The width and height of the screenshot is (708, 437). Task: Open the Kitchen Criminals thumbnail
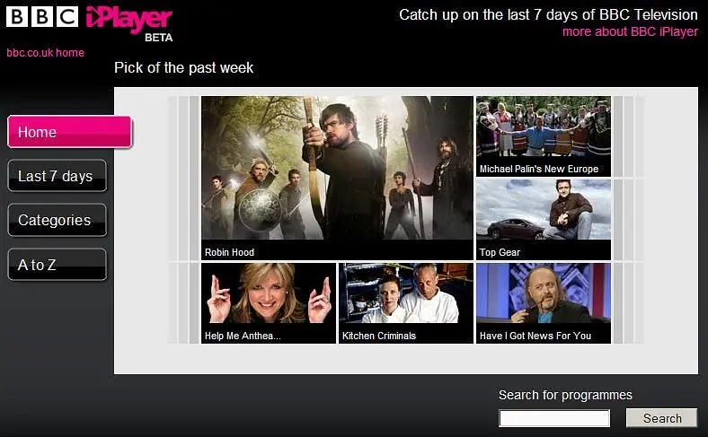coord(406,303)
